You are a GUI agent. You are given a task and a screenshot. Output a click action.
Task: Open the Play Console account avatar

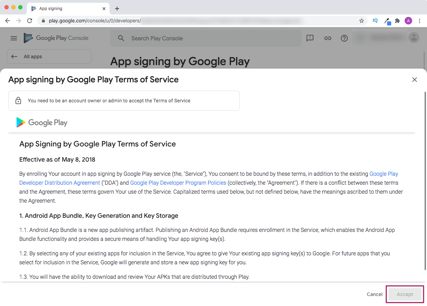tap(414, 38)
